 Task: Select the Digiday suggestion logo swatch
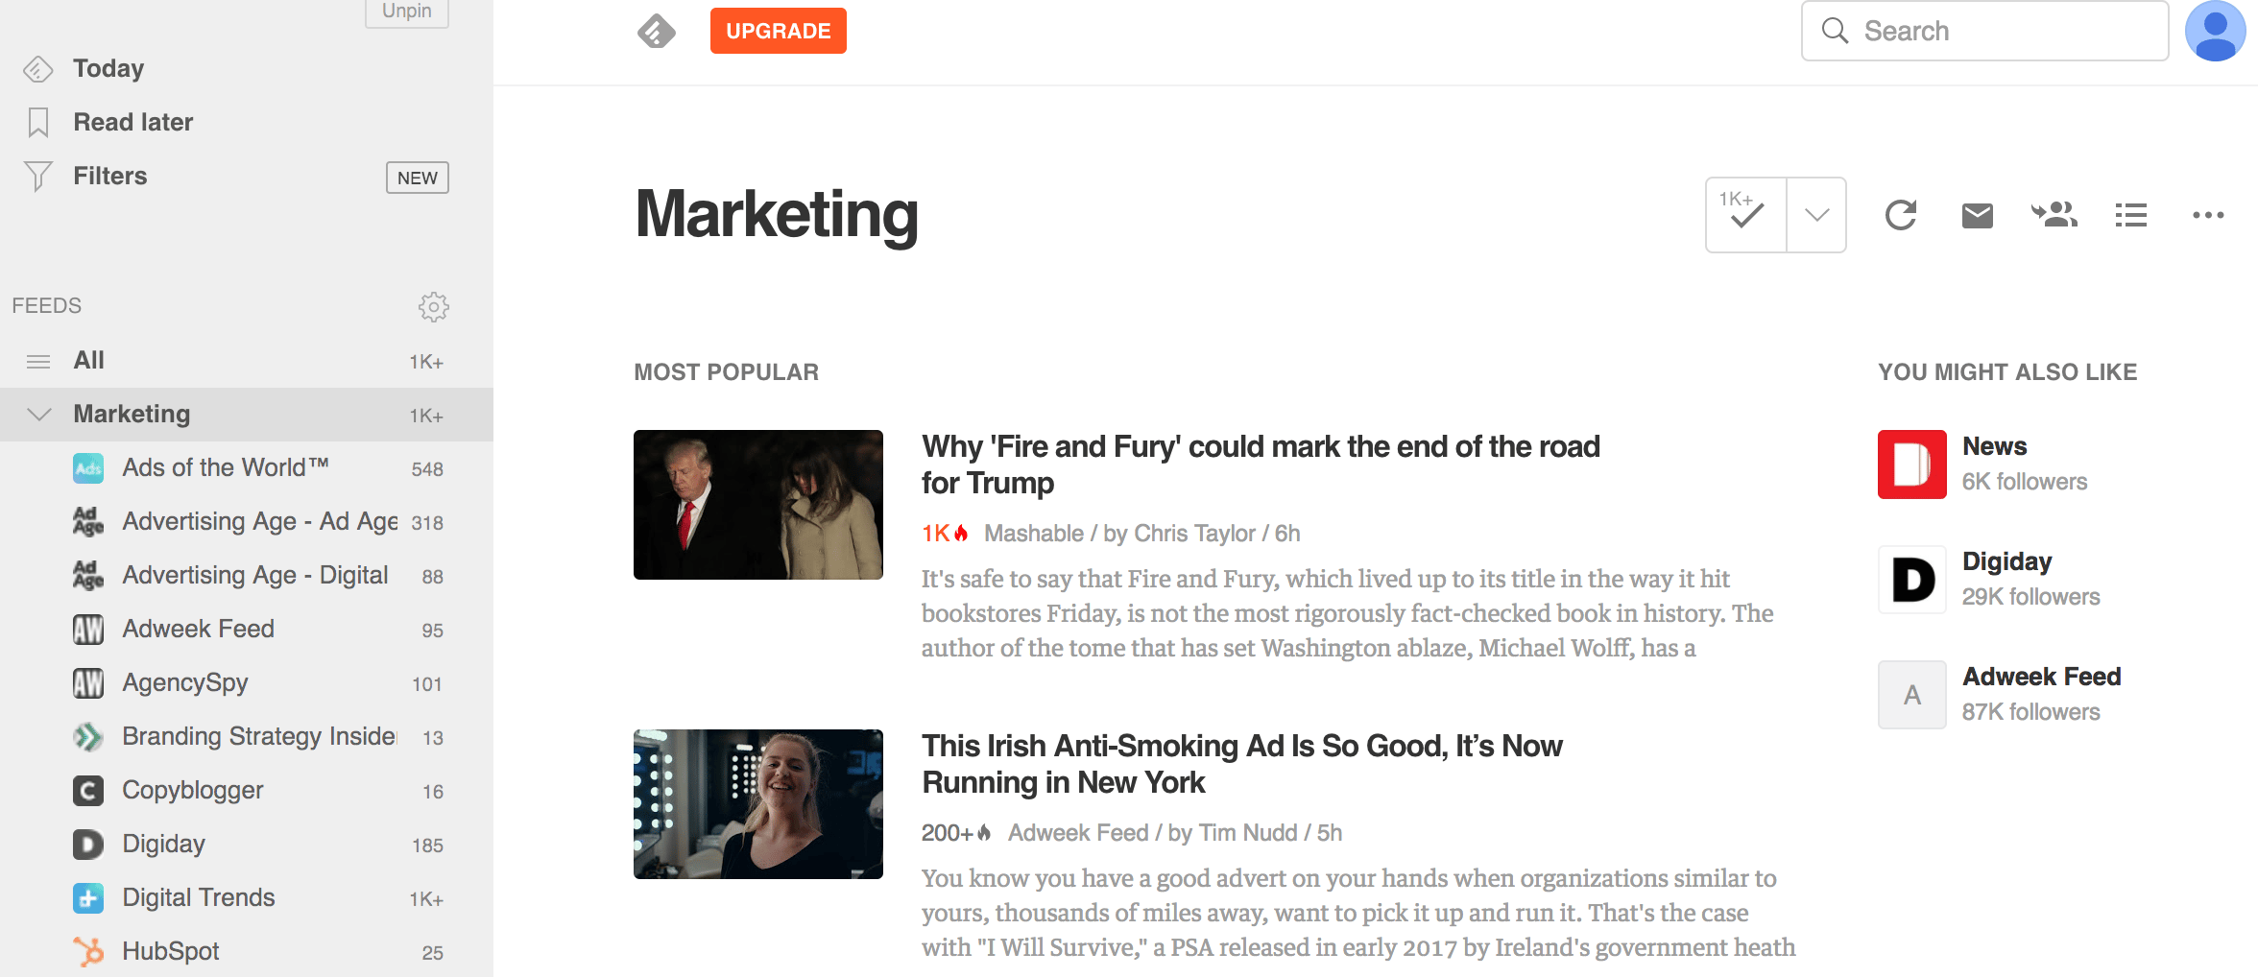(x=1911, y=580)
